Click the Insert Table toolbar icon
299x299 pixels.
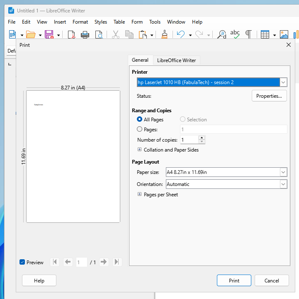coord(265,35)
